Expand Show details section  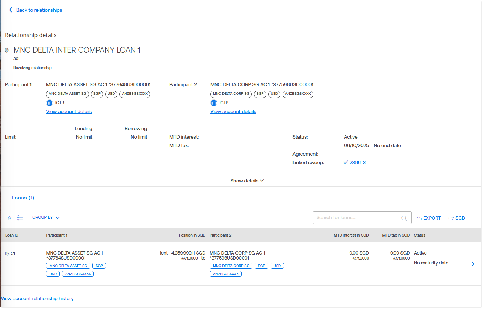point(247,181)
